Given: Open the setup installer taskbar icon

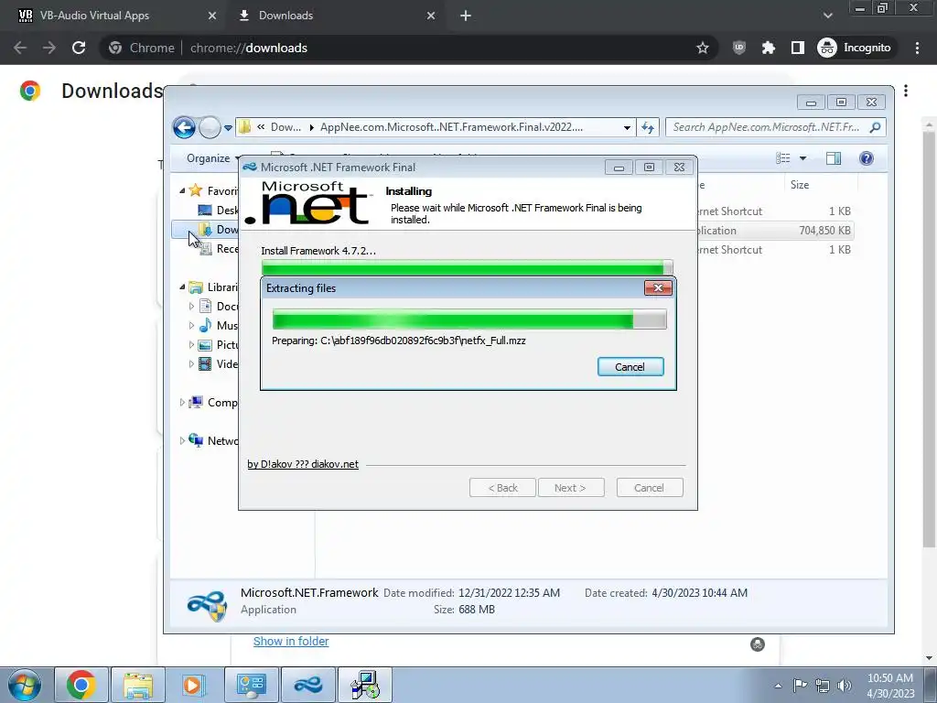Looking at the screenshot, I should click(x=365, y=685).
